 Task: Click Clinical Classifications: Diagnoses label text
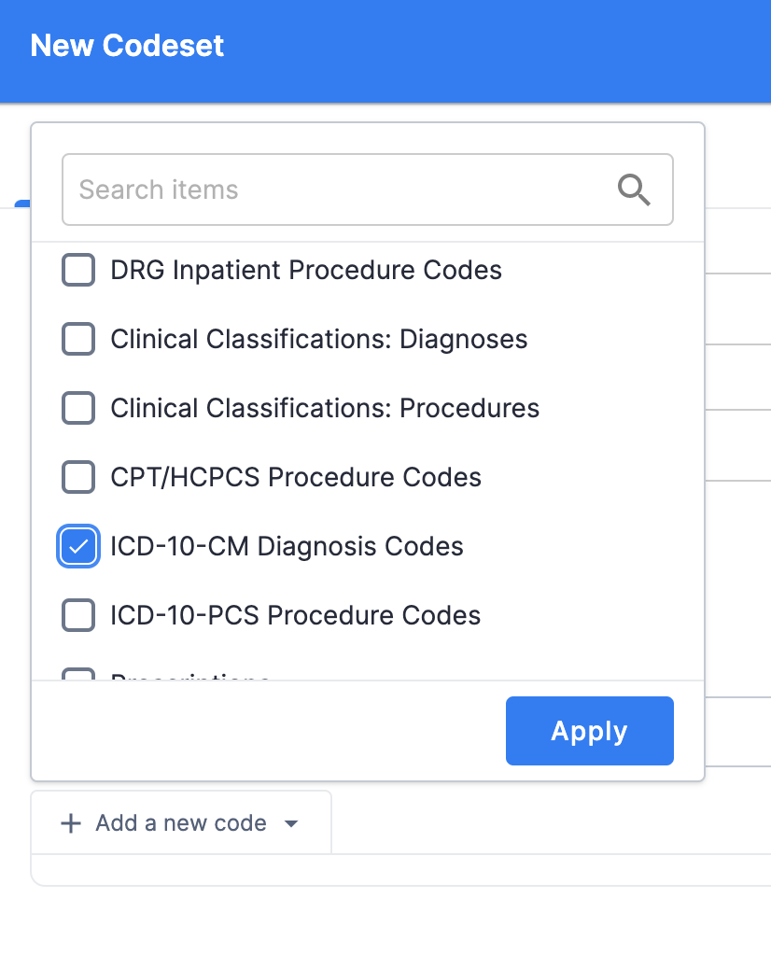click(318, 339)
